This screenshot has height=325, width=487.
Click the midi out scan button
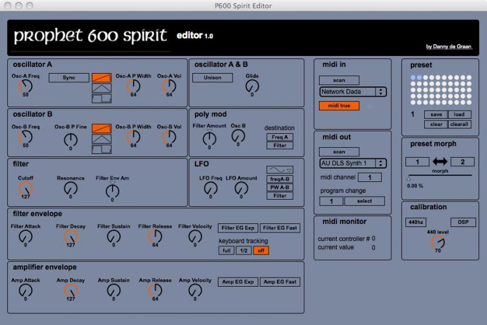pos(339,152)
